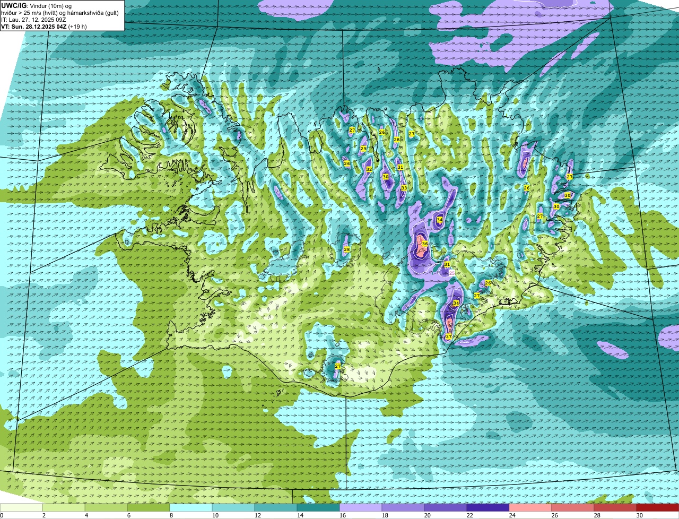Image resolution: width=679 pixels, height=519 pixels.
Task: Click the "6" tick label on color scale
Action: pos(129,515)
